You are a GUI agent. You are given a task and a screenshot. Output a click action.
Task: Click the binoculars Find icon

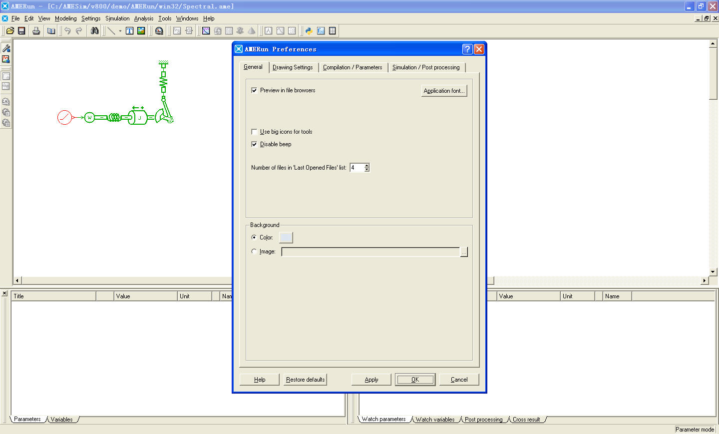94,31
